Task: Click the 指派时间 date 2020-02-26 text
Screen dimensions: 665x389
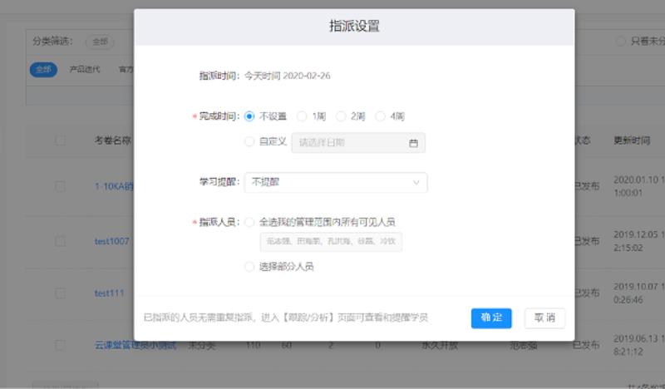Action: pos(306,76)
